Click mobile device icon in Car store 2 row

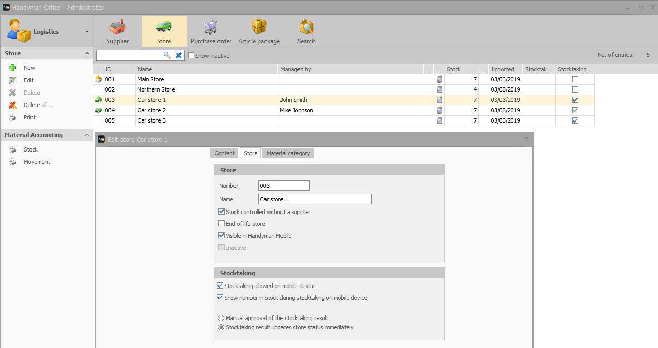440,110
